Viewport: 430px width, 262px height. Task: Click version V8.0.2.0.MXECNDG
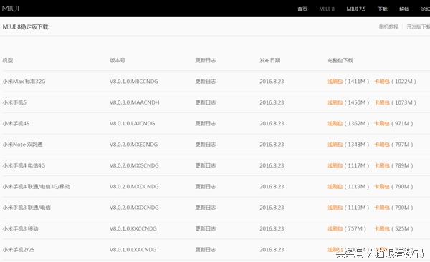pos(133,145)
